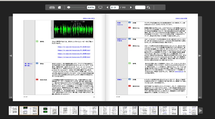Open fullscreen with the monitor icon

(x=100, y=7)
